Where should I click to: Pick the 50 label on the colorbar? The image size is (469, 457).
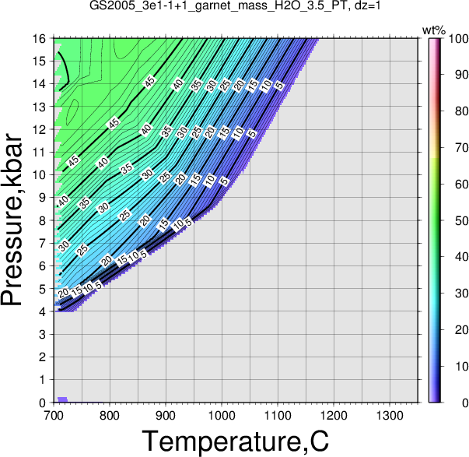tap(462, 220)
